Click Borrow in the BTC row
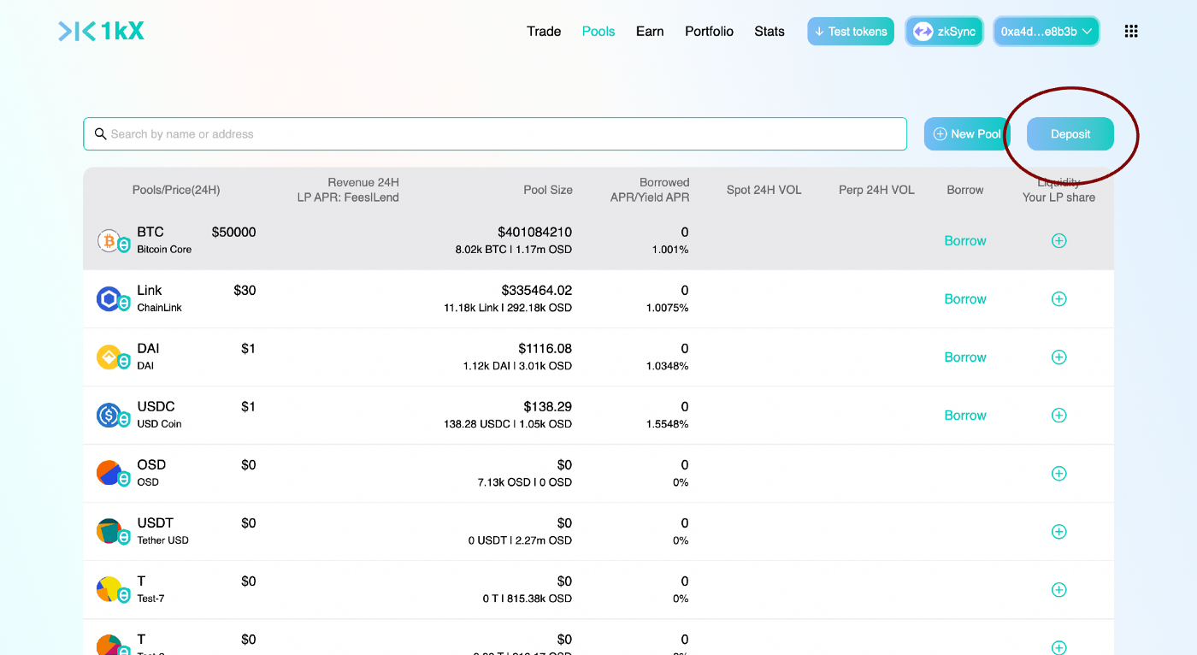 pyautogui.click(x=965, y=241)
